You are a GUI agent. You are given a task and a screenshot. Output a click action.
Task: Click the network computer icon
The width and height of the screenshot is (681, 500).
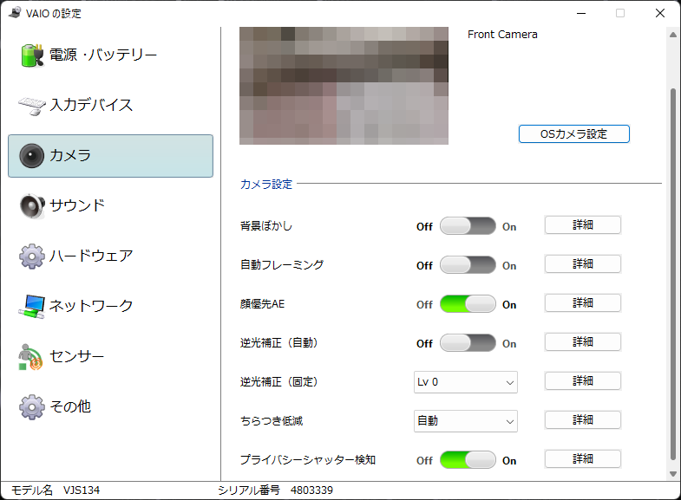32,307
